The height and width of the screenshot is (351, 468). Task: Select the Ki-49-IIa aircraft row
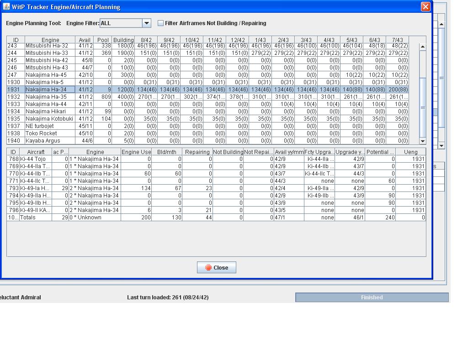[216, 196]
